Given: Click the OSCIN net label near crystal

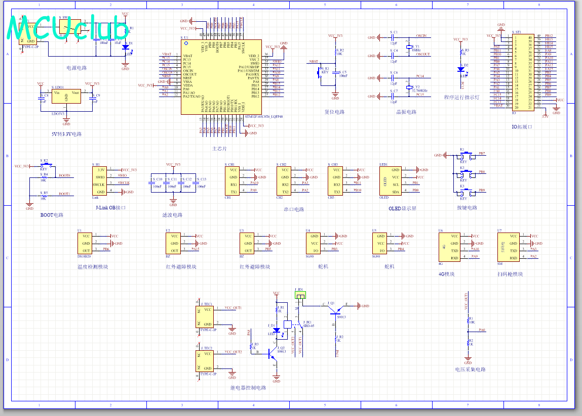Looking at the screenshot, I should pos(421,36).
